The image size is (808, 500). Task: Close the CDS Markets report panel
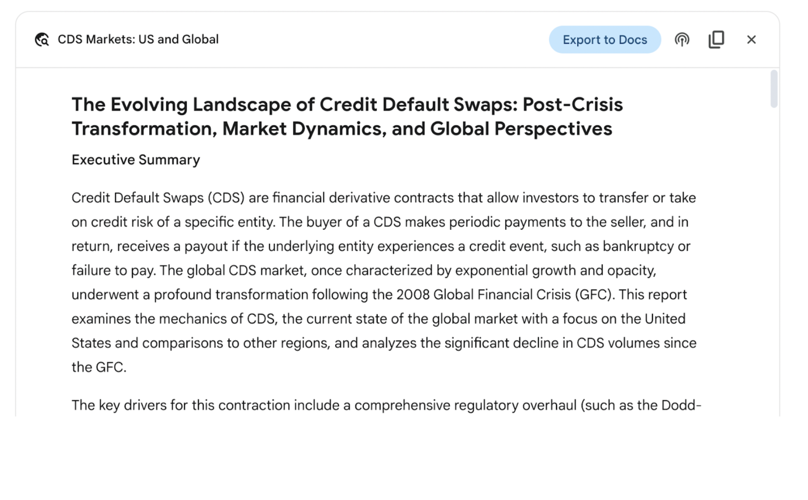[x=751, y=39]
